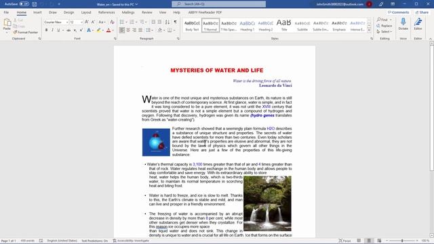Apply strikethrough formatting

pyautogui.click(x=68, y=30)
